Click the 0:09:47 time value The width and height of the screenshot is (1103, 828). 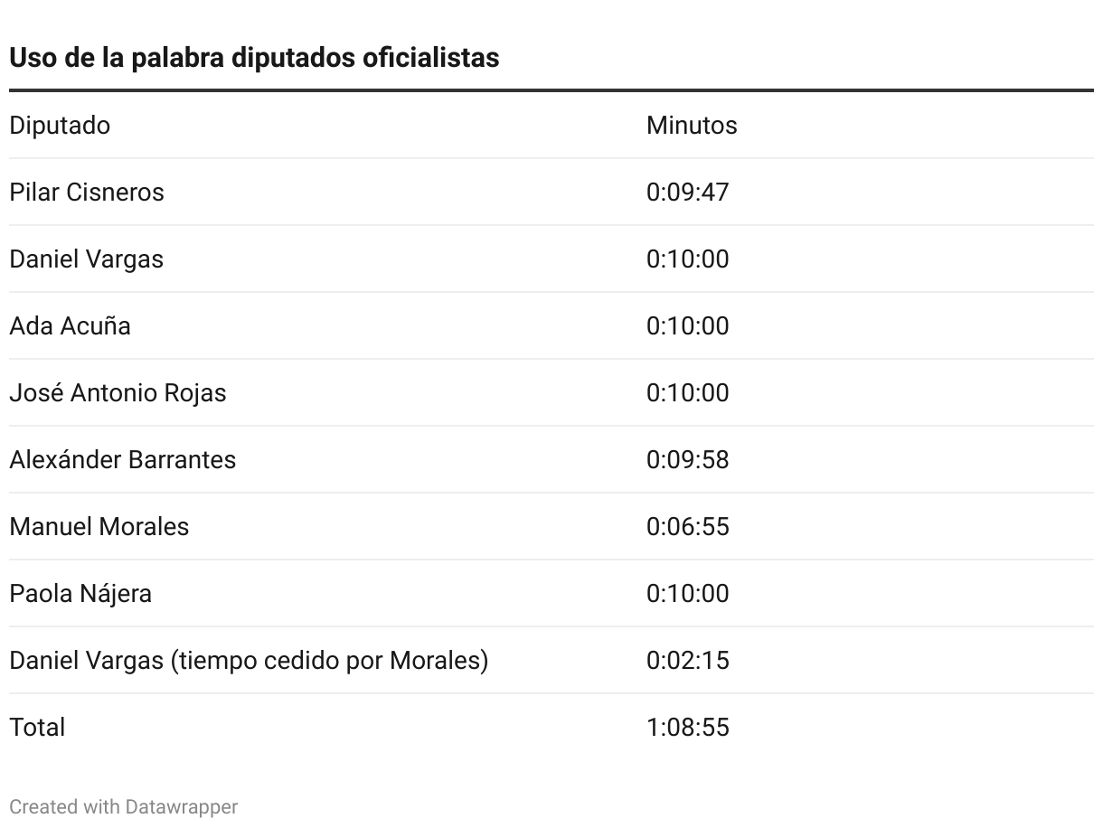[x=688, y=192]
